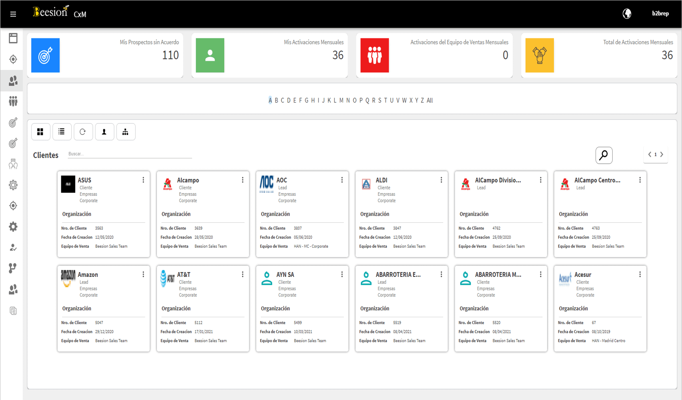Click the AOC logo thumbnail
Screen dimensions: 682x400
pyautogui.click(x=267, y=184)
